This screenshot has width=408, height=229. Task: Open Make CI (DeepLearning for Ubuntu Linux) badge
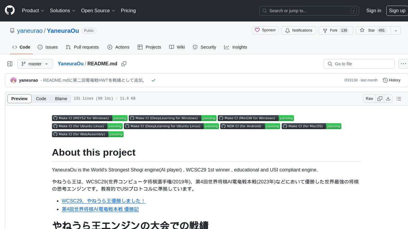pyautogui.click(x=171, y=126)
